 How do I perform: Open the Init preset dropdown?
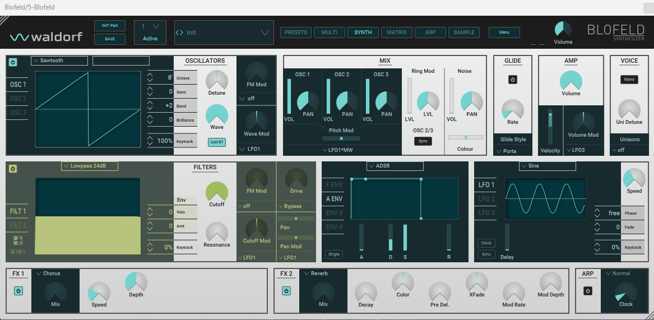point(224,33)
